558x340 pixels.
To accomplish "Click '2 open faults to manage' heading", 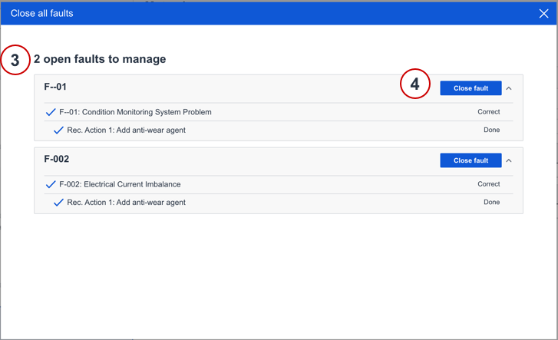I will point(100,59).
